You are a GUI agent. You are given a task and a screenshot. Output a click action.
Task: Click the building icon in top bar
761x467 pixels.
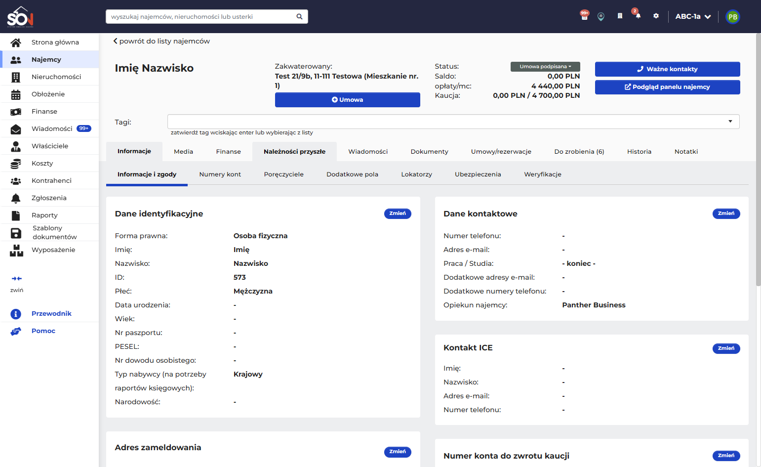coord(620,16)
